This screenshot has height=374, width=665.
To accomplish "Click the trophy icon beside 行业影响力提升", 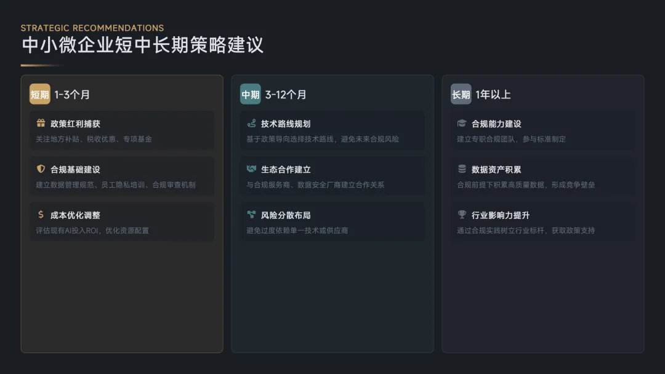I will (x=462, y=215).
